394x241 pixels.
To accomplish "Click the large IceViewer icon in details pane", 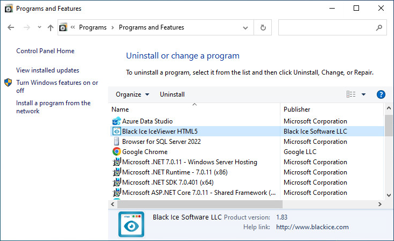I will click(131, 224).
